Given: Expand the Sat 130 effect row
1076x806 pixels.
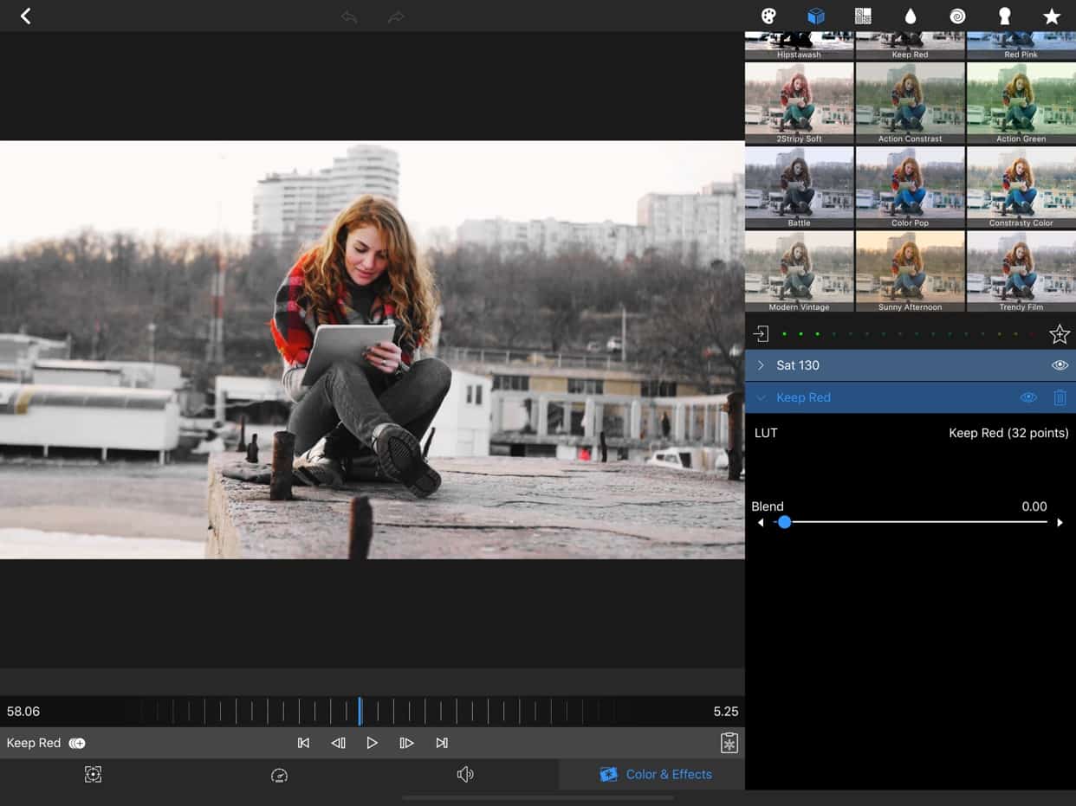Looking at the screenshot, I should point(761,365).
